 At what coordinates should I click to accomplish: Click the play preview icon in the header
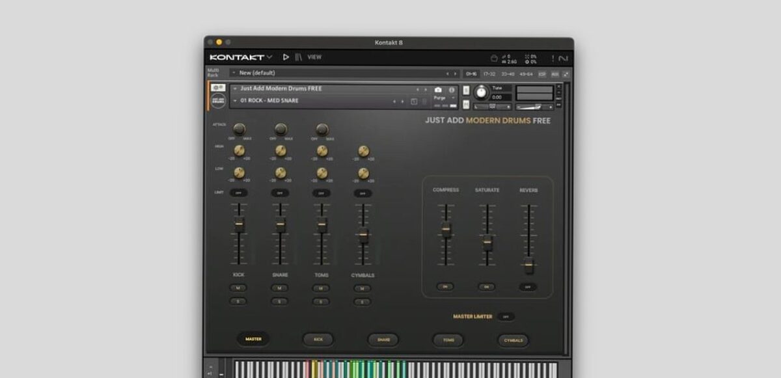(x=285, y=57)
